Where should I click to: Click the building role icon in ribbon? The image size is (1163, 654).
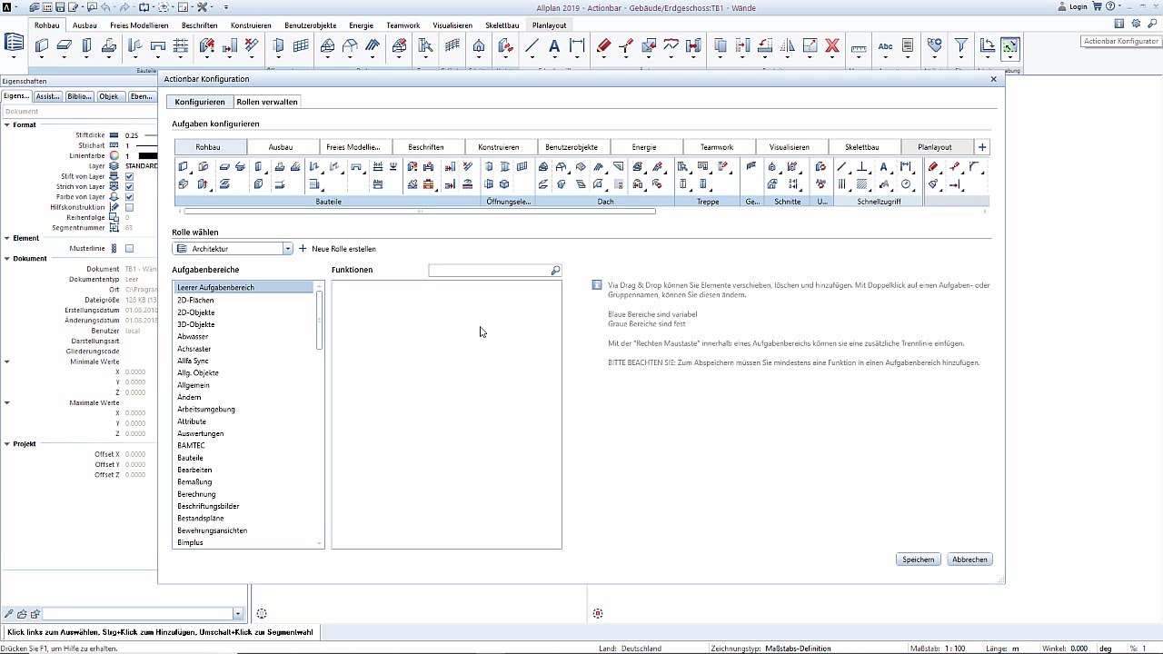14,42
